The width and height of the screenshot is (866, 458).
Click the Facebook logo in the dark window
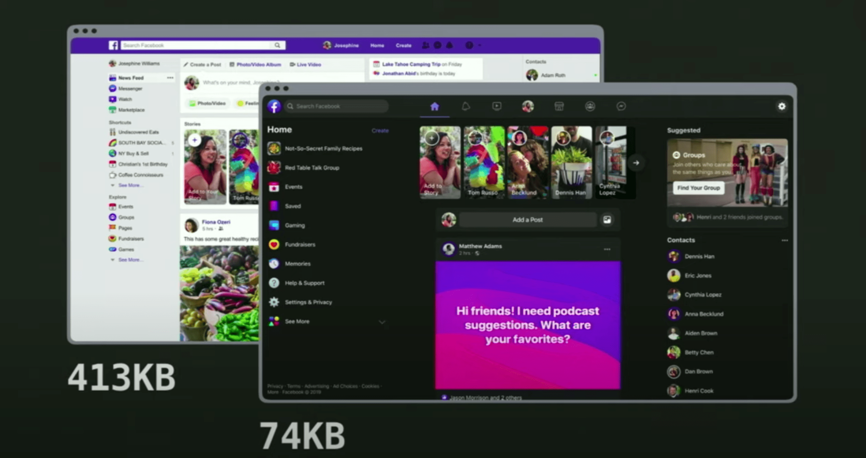(x=274, y=106)
